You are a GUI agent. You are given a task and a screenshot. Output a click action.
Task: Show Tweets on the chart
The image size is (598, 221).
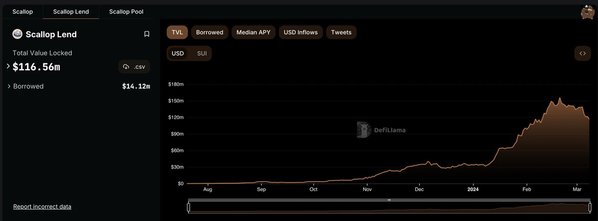coord(341,32)
